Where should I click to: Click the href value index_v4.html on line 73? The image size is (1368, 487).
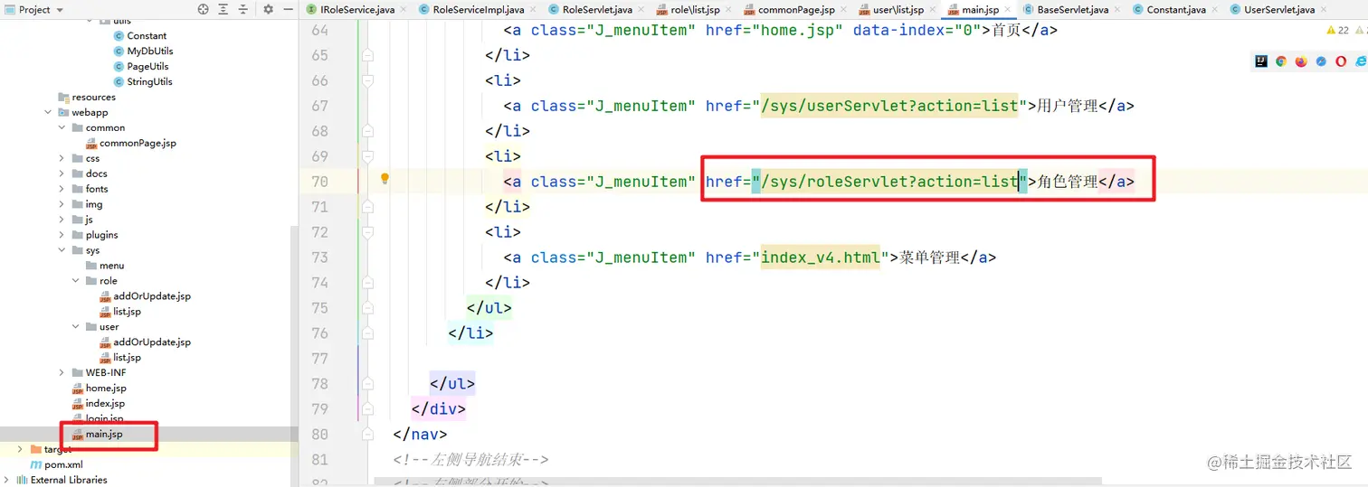pyautogui.click(x=821, y=258)
